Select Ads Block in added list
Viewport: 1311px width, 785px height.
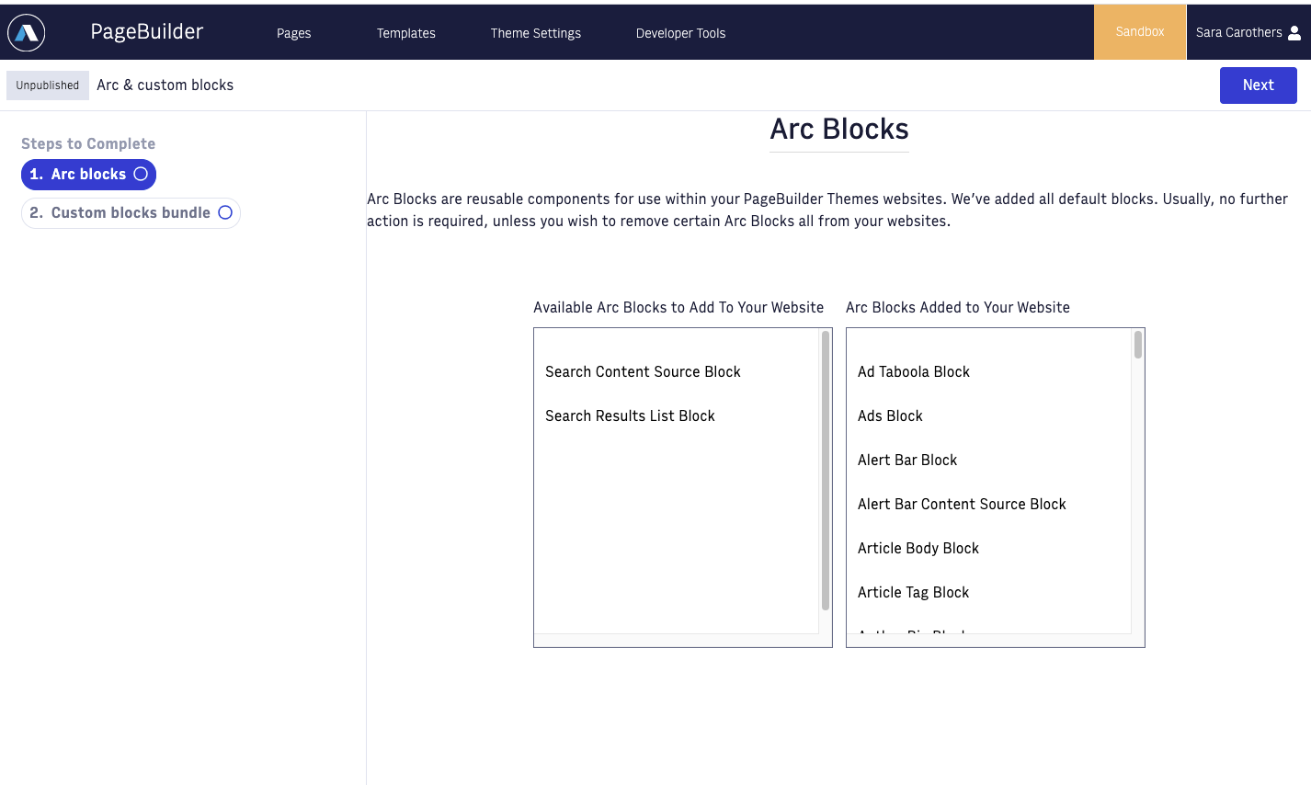pyautogui.click(x=890, y=415)
